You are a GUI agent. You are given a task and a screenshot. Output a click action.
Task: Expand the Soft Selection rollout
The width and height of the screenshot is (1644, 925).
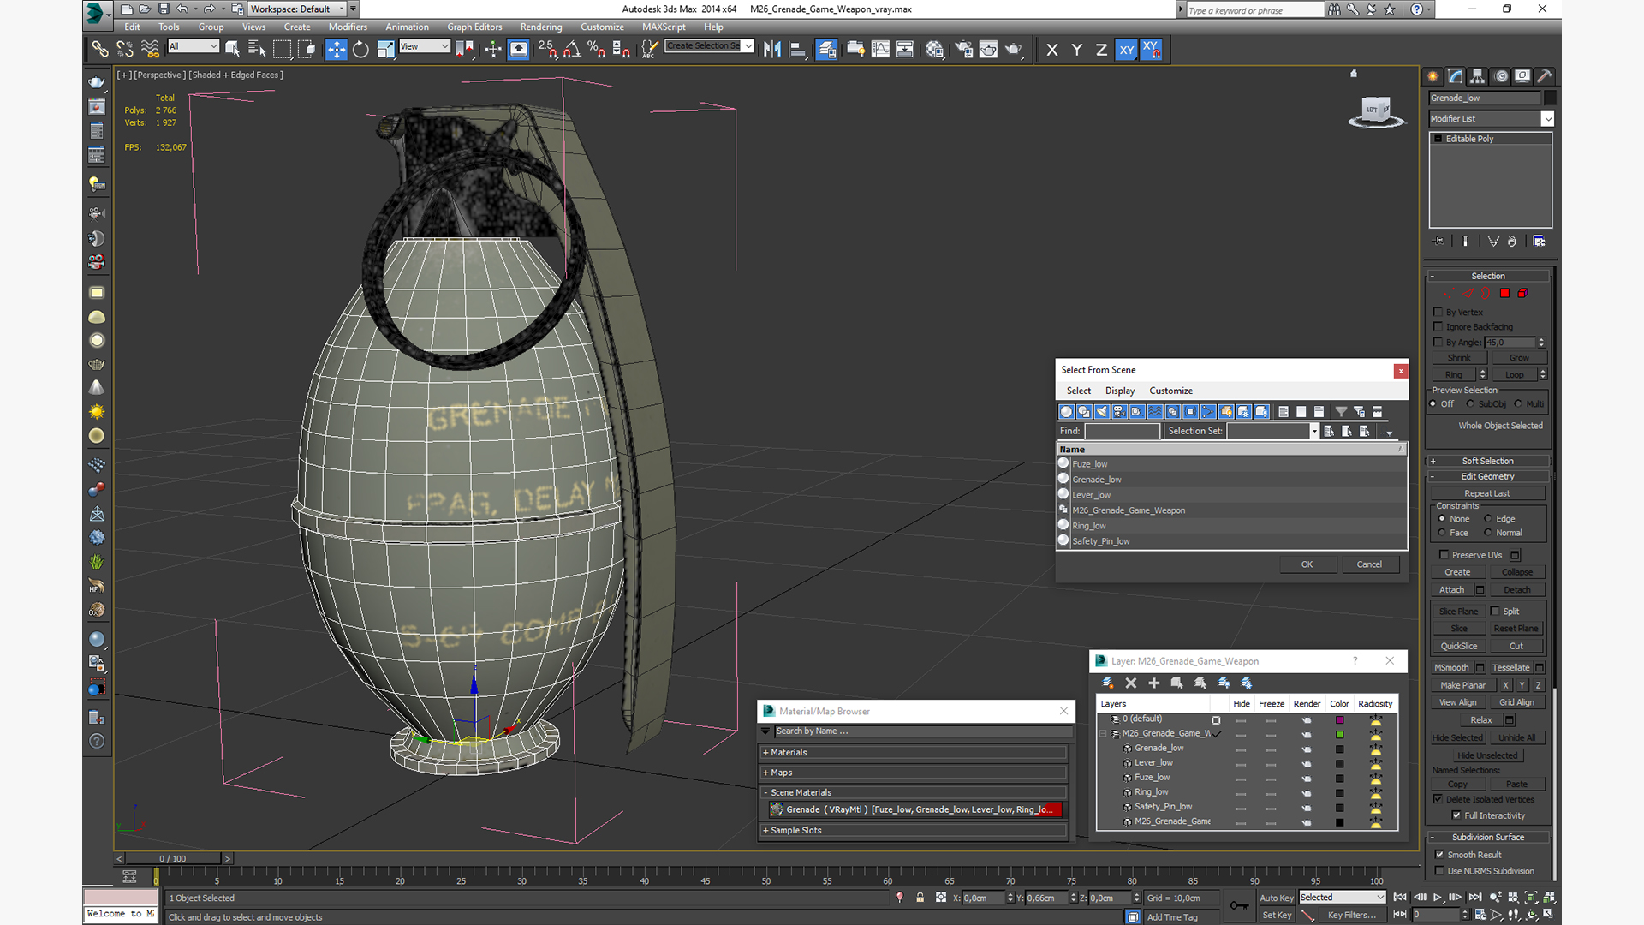tap(1487, 461)
